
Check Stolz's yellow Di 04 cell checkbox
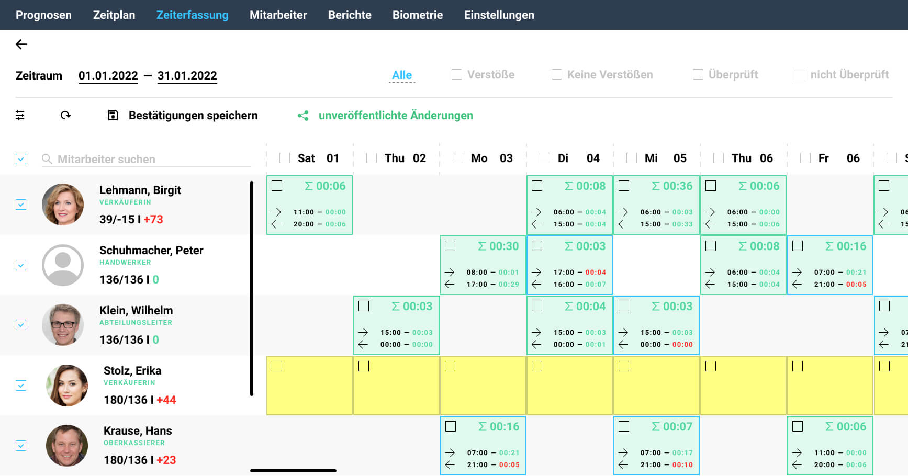pos(537,366)
